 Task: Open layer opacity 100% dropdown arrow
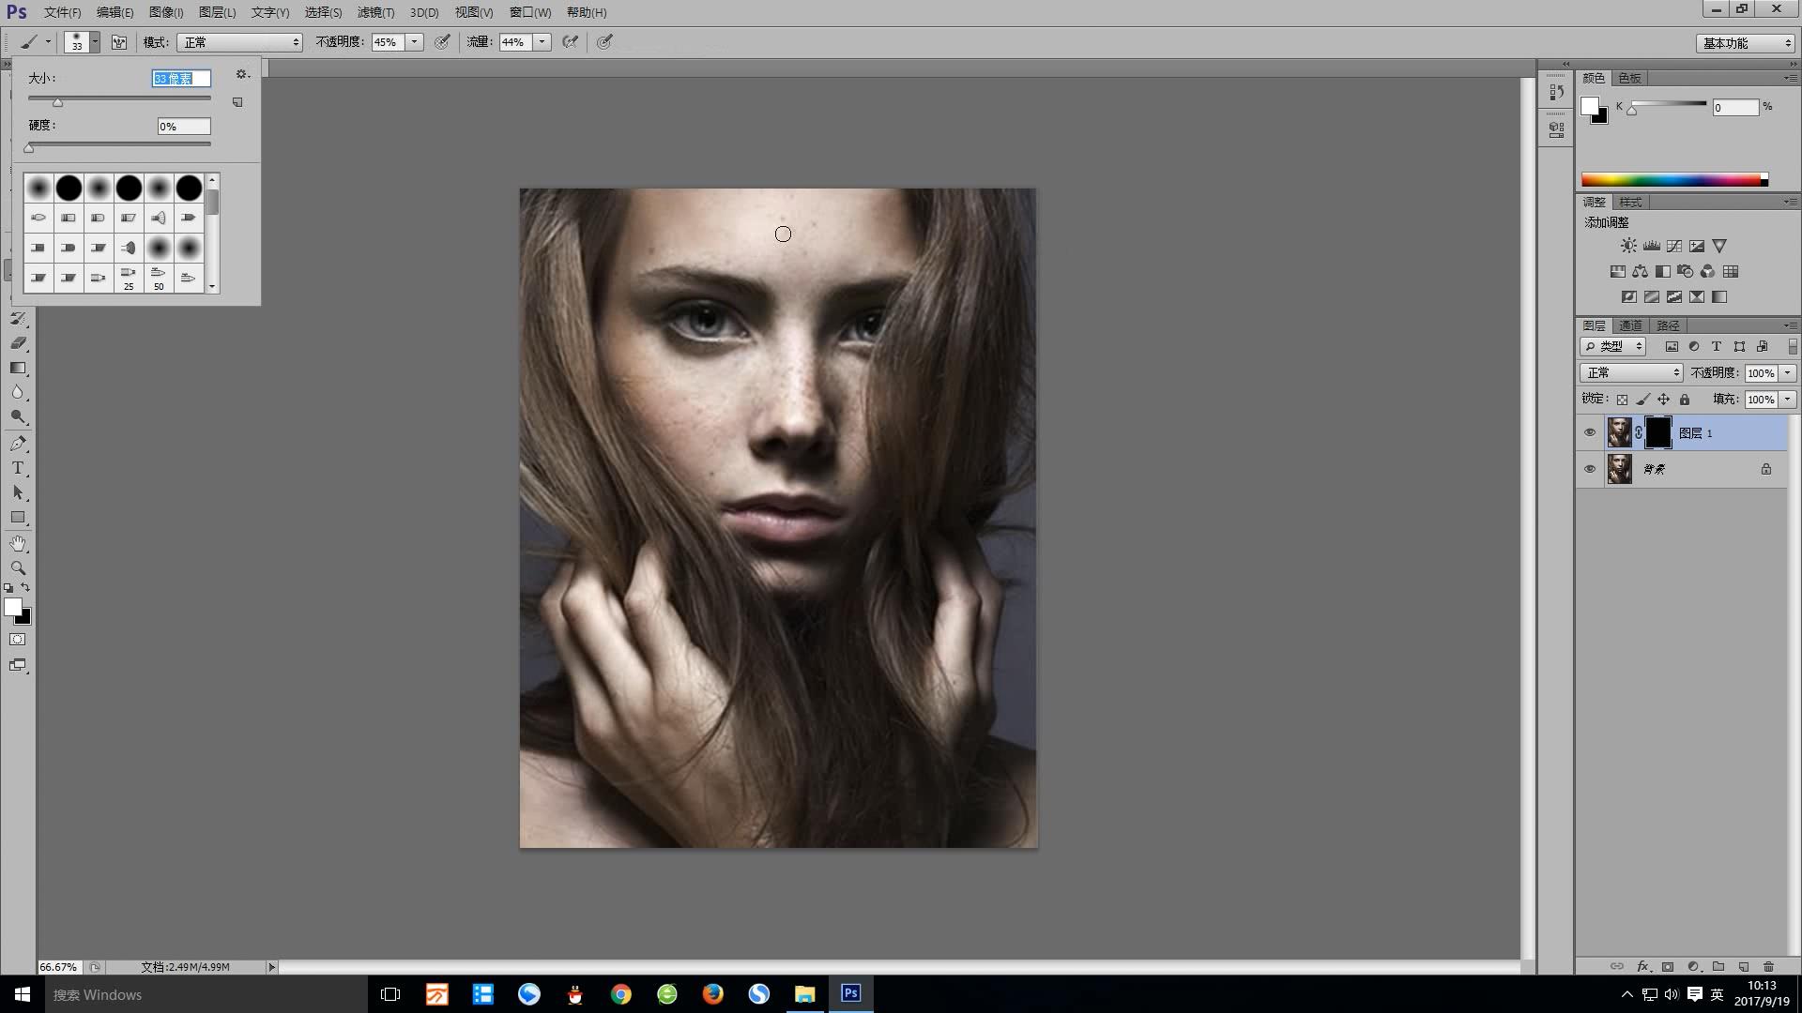[1787, 373]
